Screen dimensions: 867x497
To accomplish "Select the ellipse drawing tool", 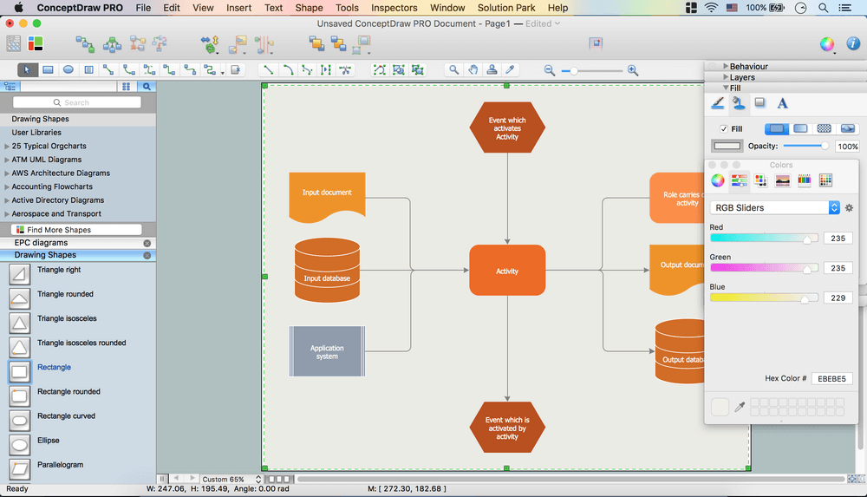I will coord(68,70).
